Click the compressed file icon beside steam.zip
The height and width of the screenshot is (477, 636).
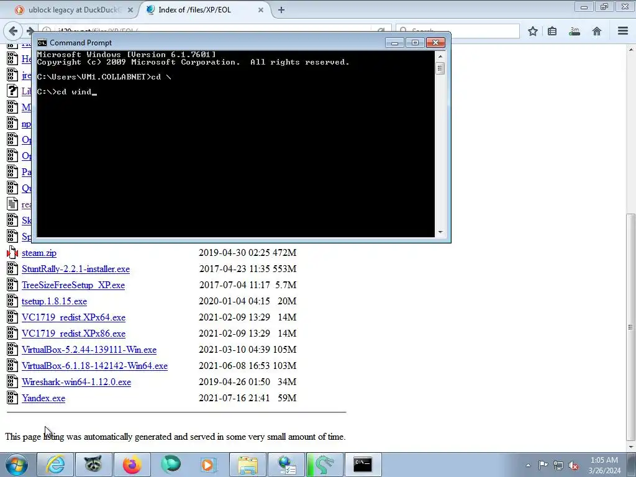12,252
